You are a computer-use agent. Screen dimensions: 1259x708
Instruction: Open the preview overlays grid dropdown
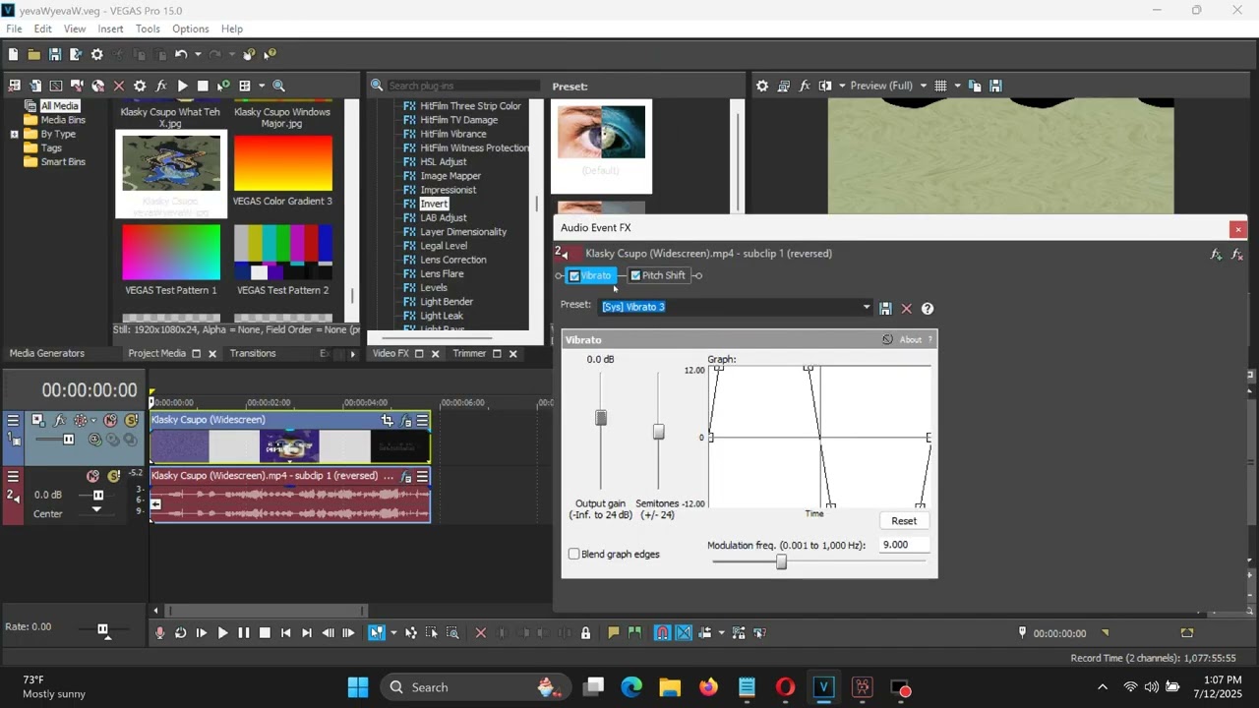(957, 86)
